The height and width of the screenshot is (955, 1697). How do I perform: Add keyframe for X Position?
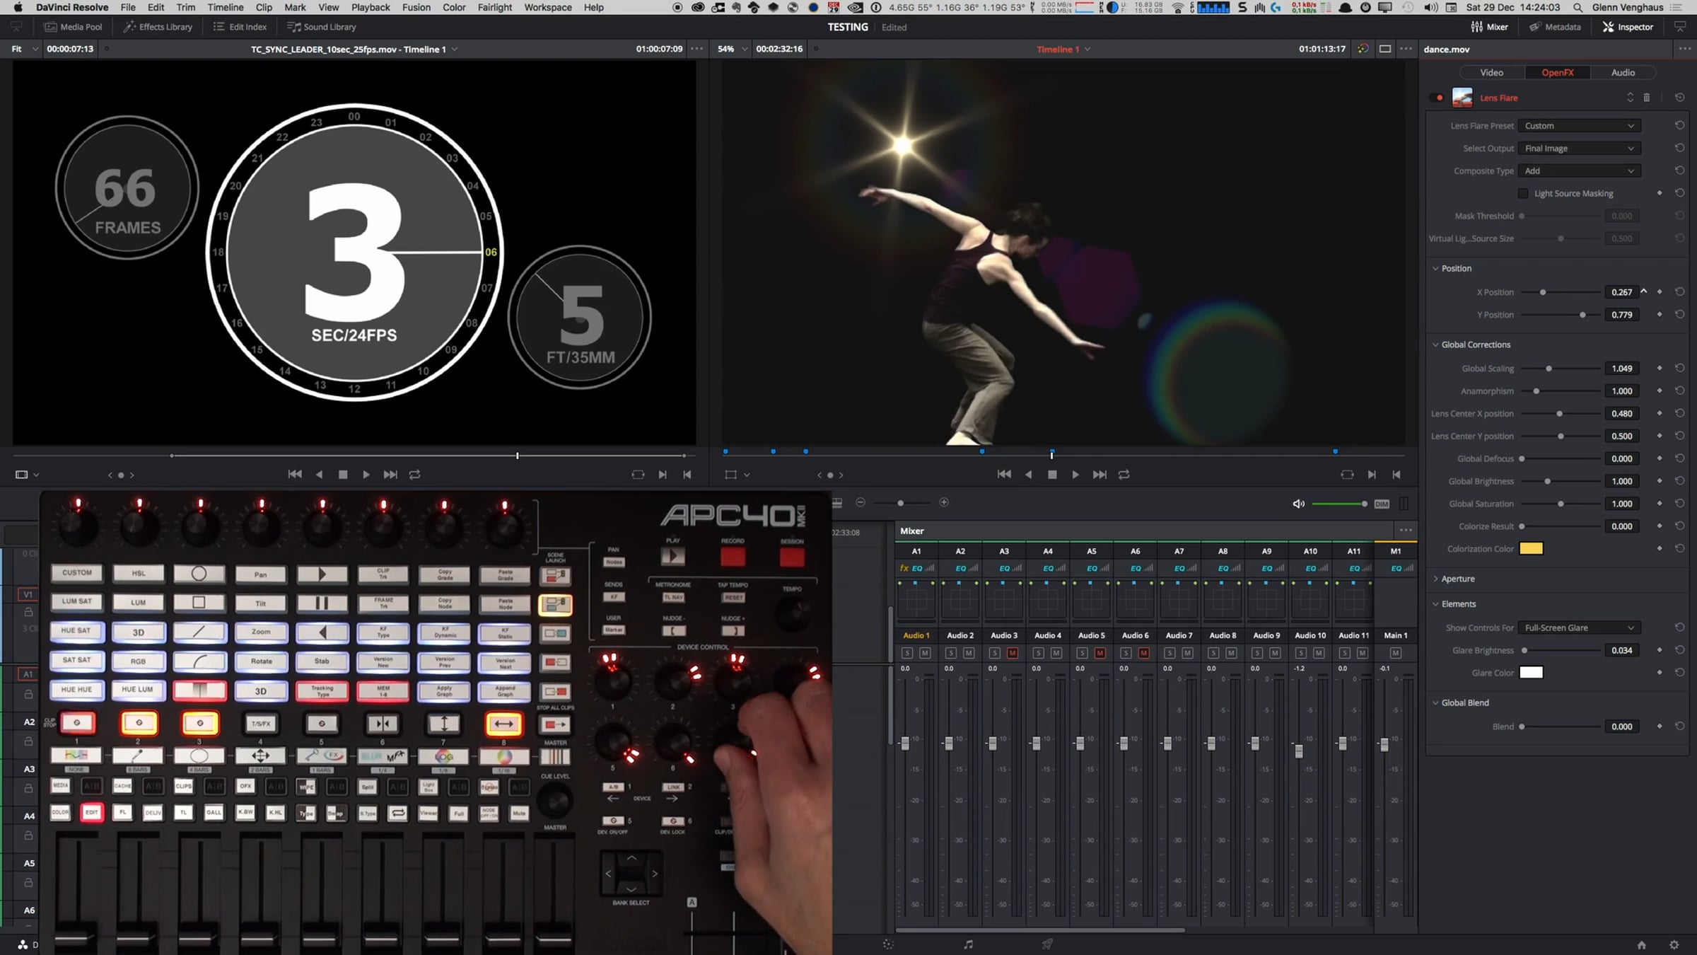click(x=1660, y=292)
